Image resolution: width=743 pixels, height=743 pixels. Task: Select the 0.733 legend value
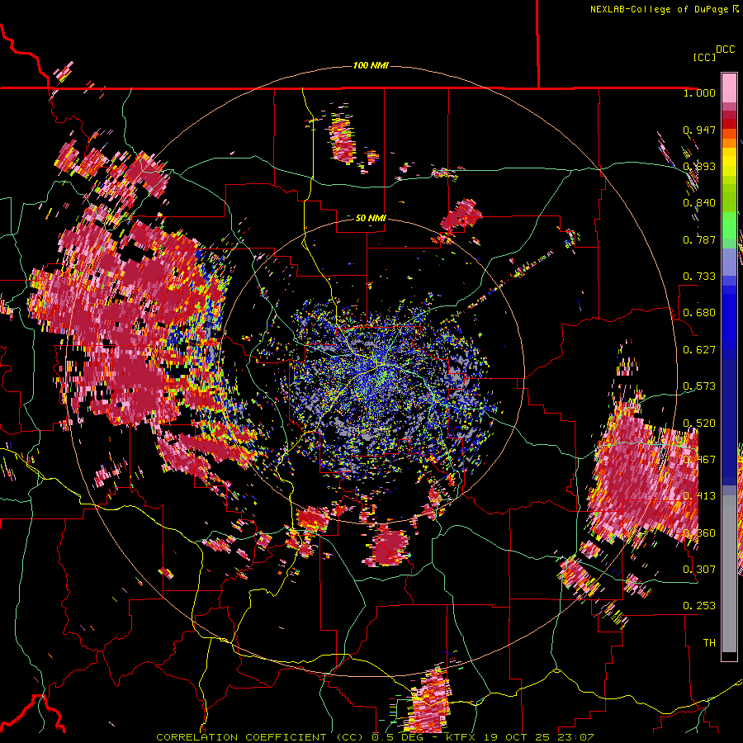coord(699,277)
